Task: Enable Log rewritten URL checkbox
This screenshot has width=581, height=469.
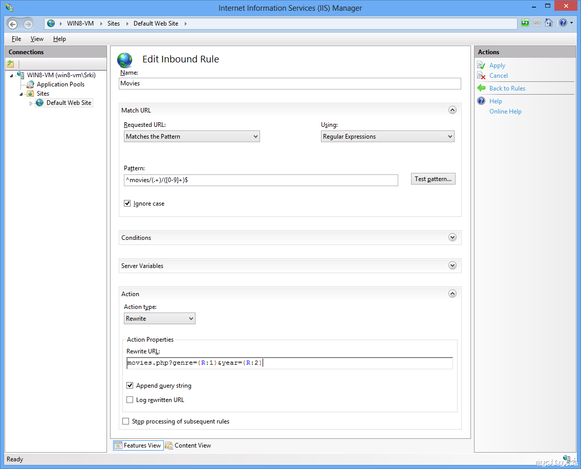Action: pos(130,400)
